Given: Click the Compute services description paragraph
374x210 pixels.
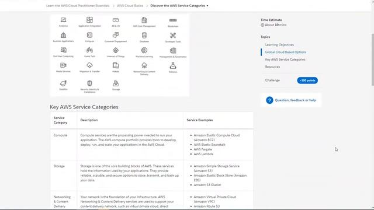Looking at the screenshot, I should (x=129, y=140).
